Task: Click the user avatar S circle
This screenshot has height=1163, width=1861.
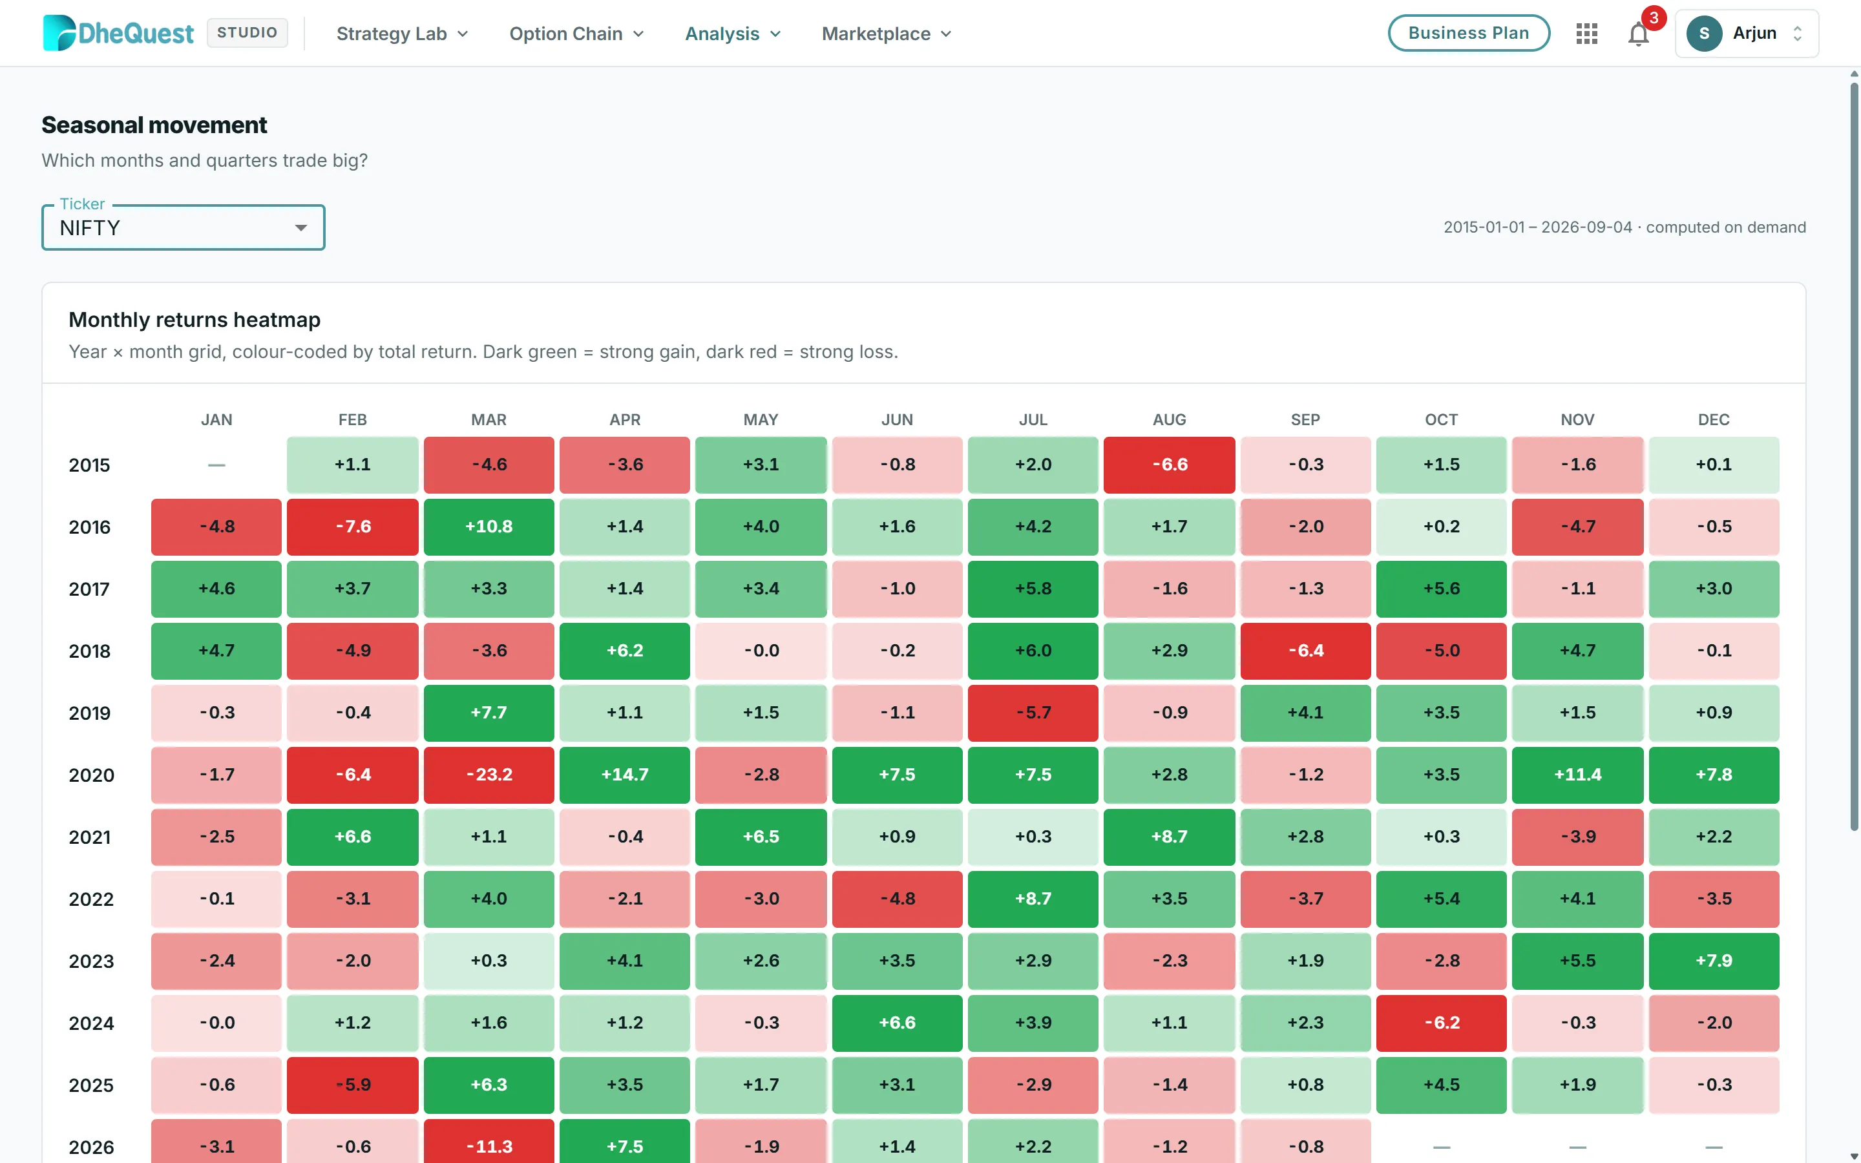Action: click(1704, 33)
